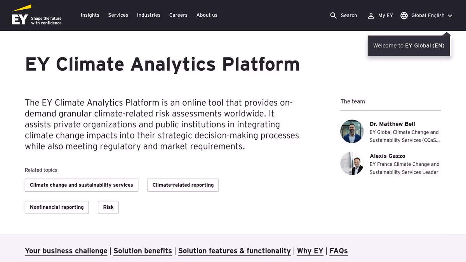The height and width of the screenshot is (262, 466).
Task: Jump to Your business challenge section
Action: pos(66,251)
